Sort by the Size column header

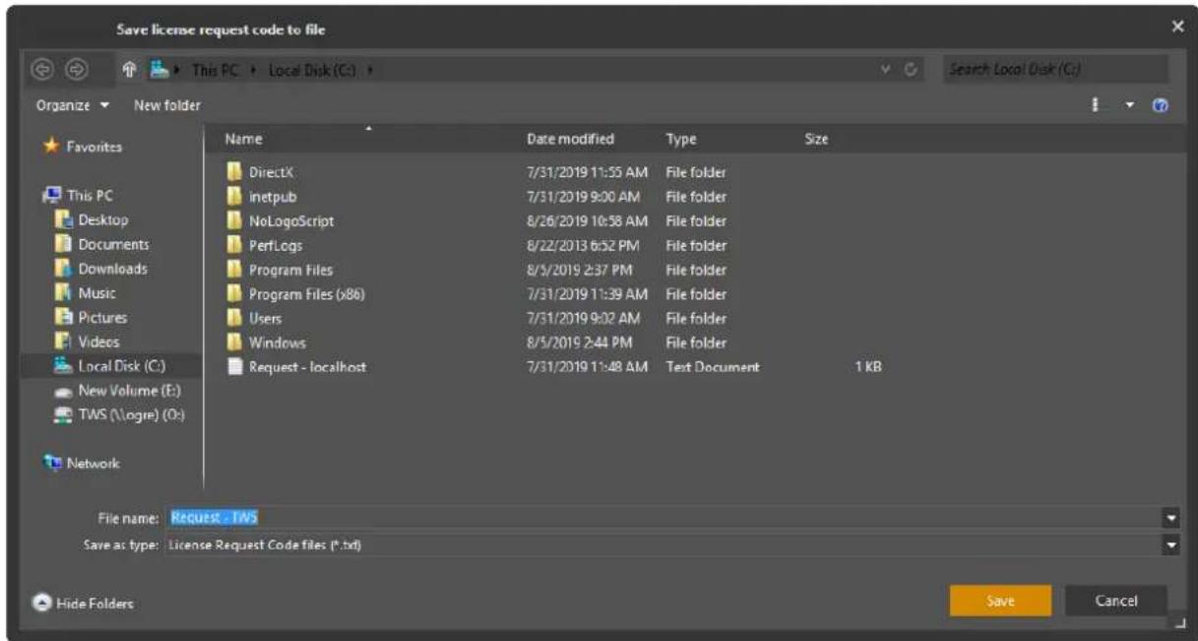[x=815, y=139]
